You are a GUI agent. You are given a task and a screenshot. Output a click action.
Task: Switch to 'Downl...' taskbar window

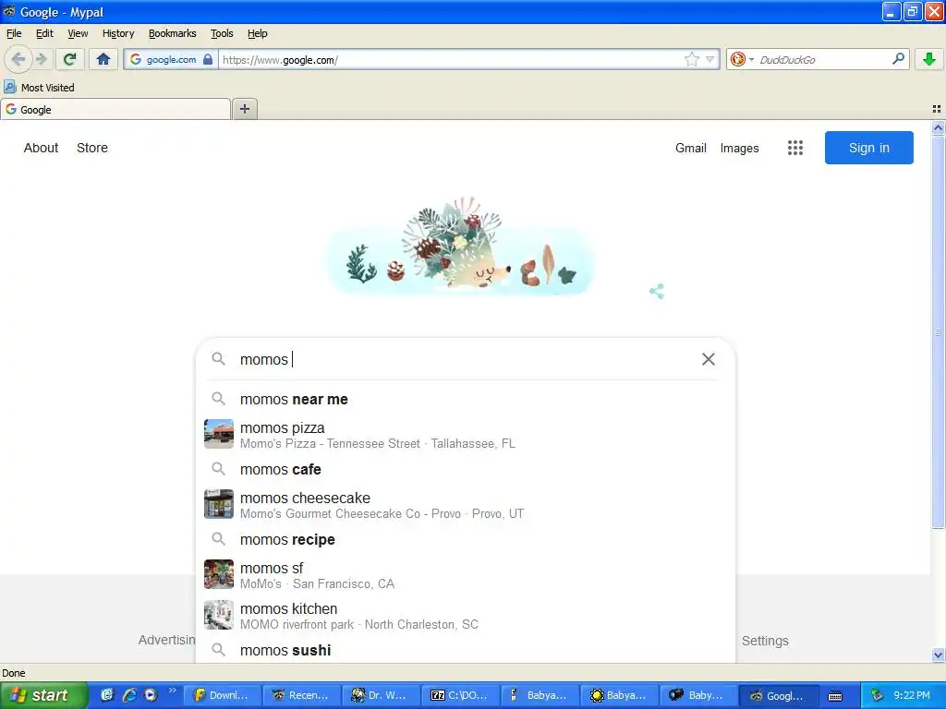click(x=222, y=695)
